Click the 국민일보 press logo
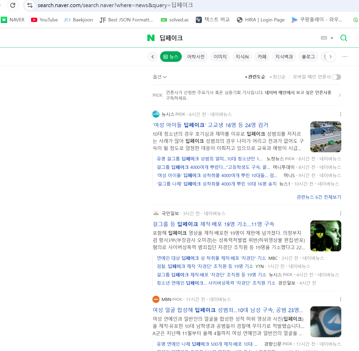Image resolution: width=359 pixels, height=351 pixels. point(156,213)
